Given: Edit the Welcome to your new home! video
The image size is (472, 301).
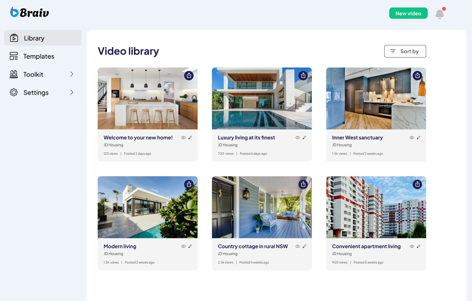Looking at the screenshot, I should pos(190,138).
